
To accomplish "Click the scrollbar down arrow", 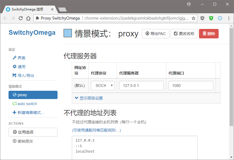I will 231,157.
